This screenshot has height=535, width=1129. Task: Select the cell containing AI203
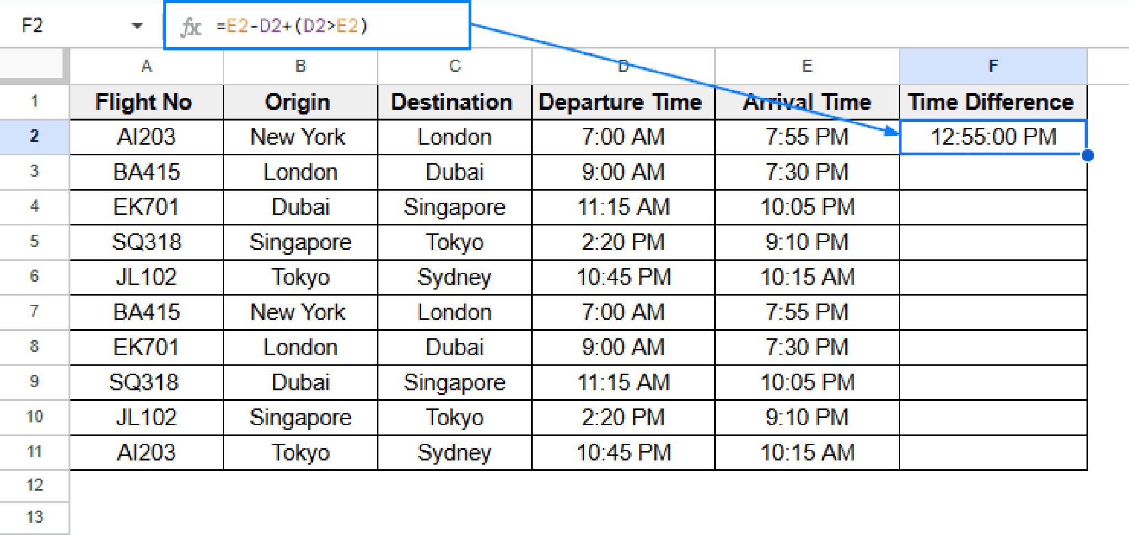coord(146,137)
